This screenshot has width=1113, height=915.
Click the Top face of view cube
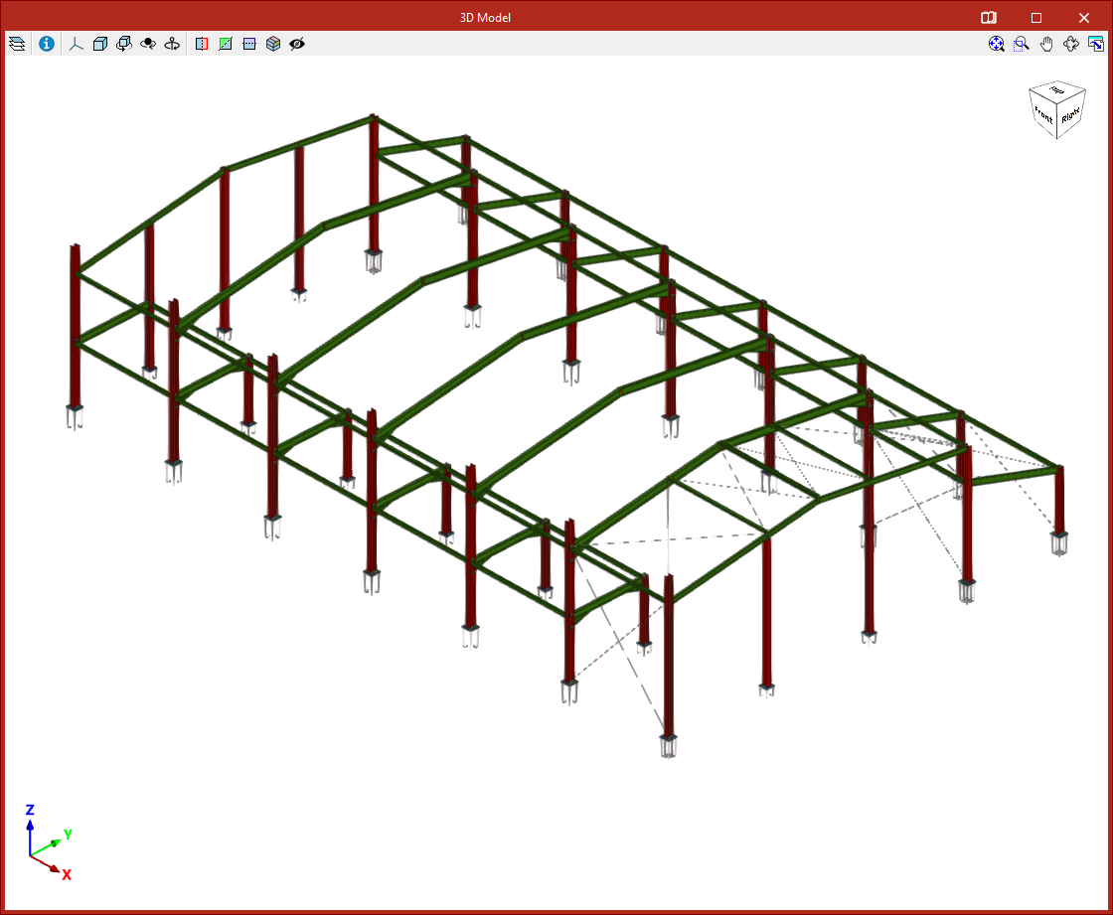click(x=1057, y=90)
